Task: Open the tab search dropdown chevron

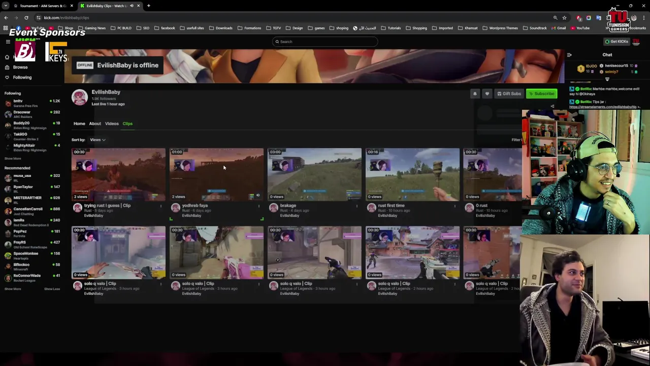Action: click(6, 6)
